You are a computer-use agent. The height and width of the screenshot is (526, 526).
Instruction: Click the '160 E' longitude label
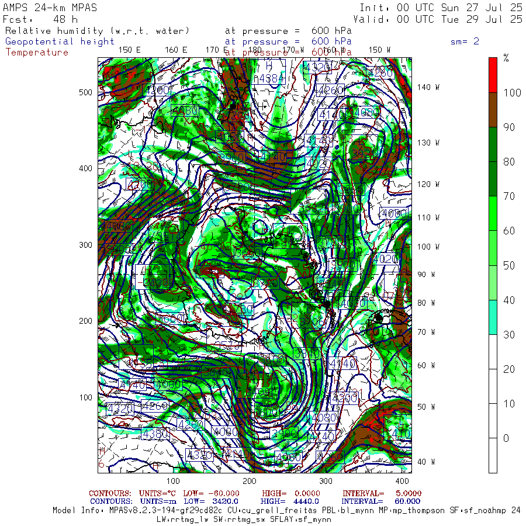coord(176,50)
